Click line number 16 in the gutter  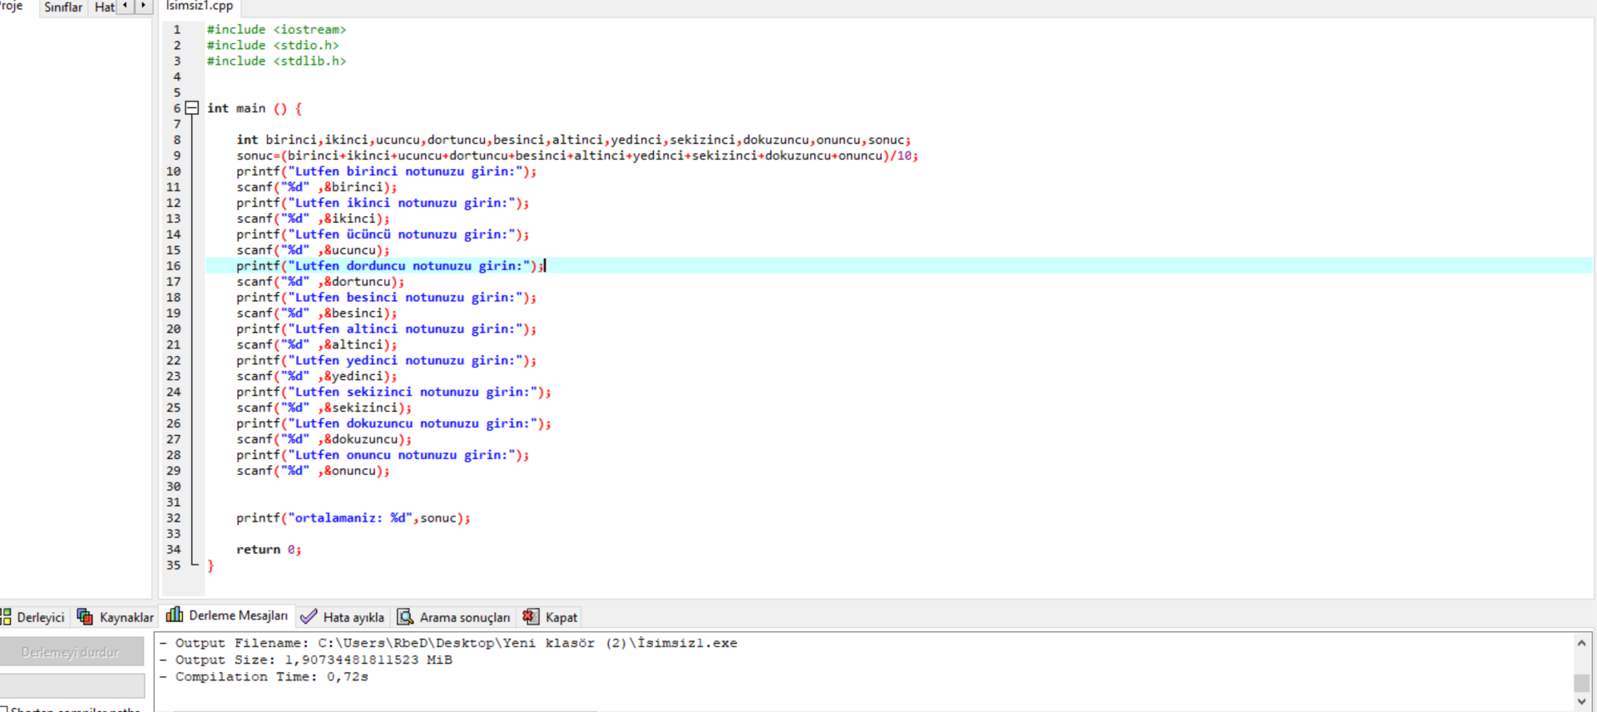(x=173, y=266)
